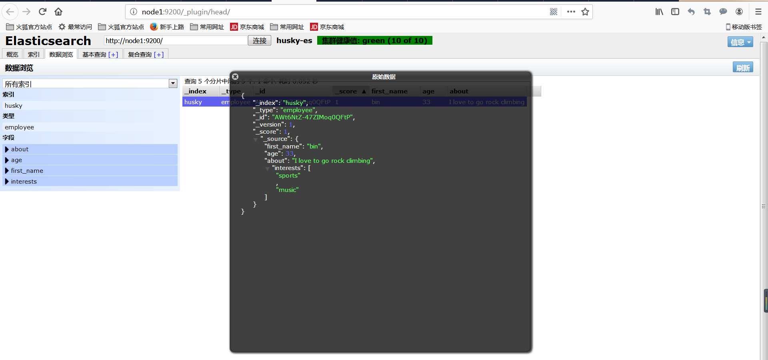Switch to the 索引 tab
Viewport: 768px width, 360px height.
click(34, 54)
